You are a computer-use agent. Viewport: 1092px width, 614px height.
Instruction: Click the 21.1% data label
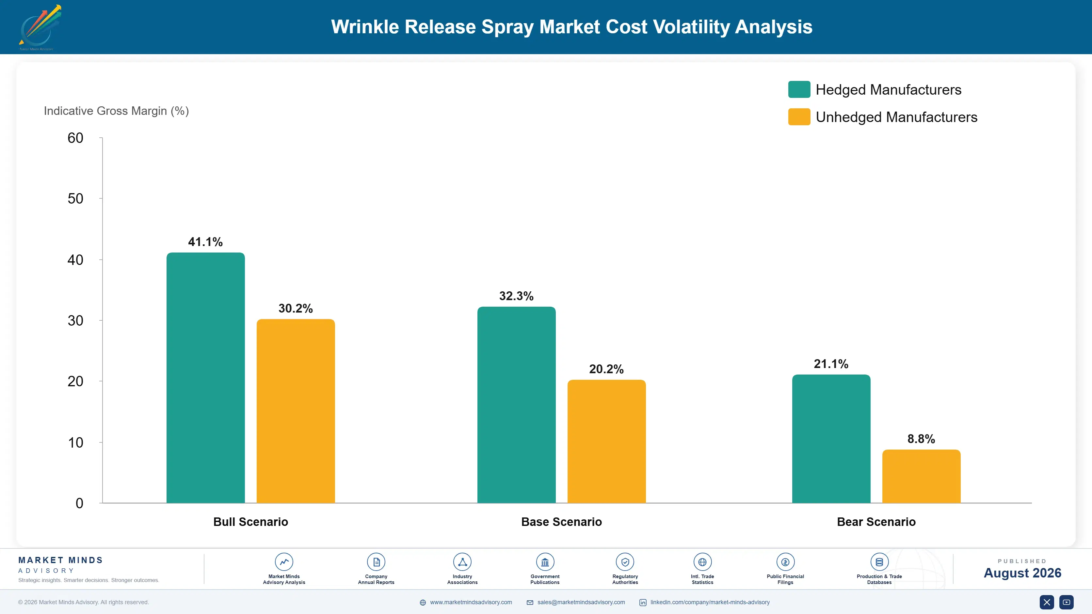[x=831, y=364]
